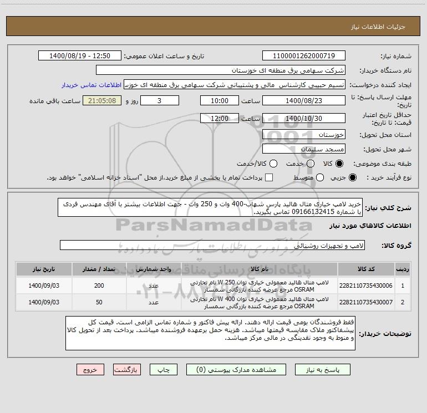Click the ردیف column header
The width and height of the screenshot is (427, 413).
402,269
